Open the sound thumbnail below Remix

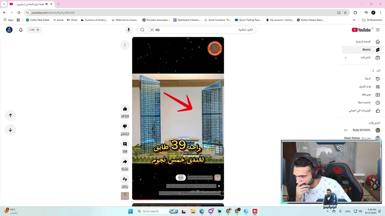point(125,196)
